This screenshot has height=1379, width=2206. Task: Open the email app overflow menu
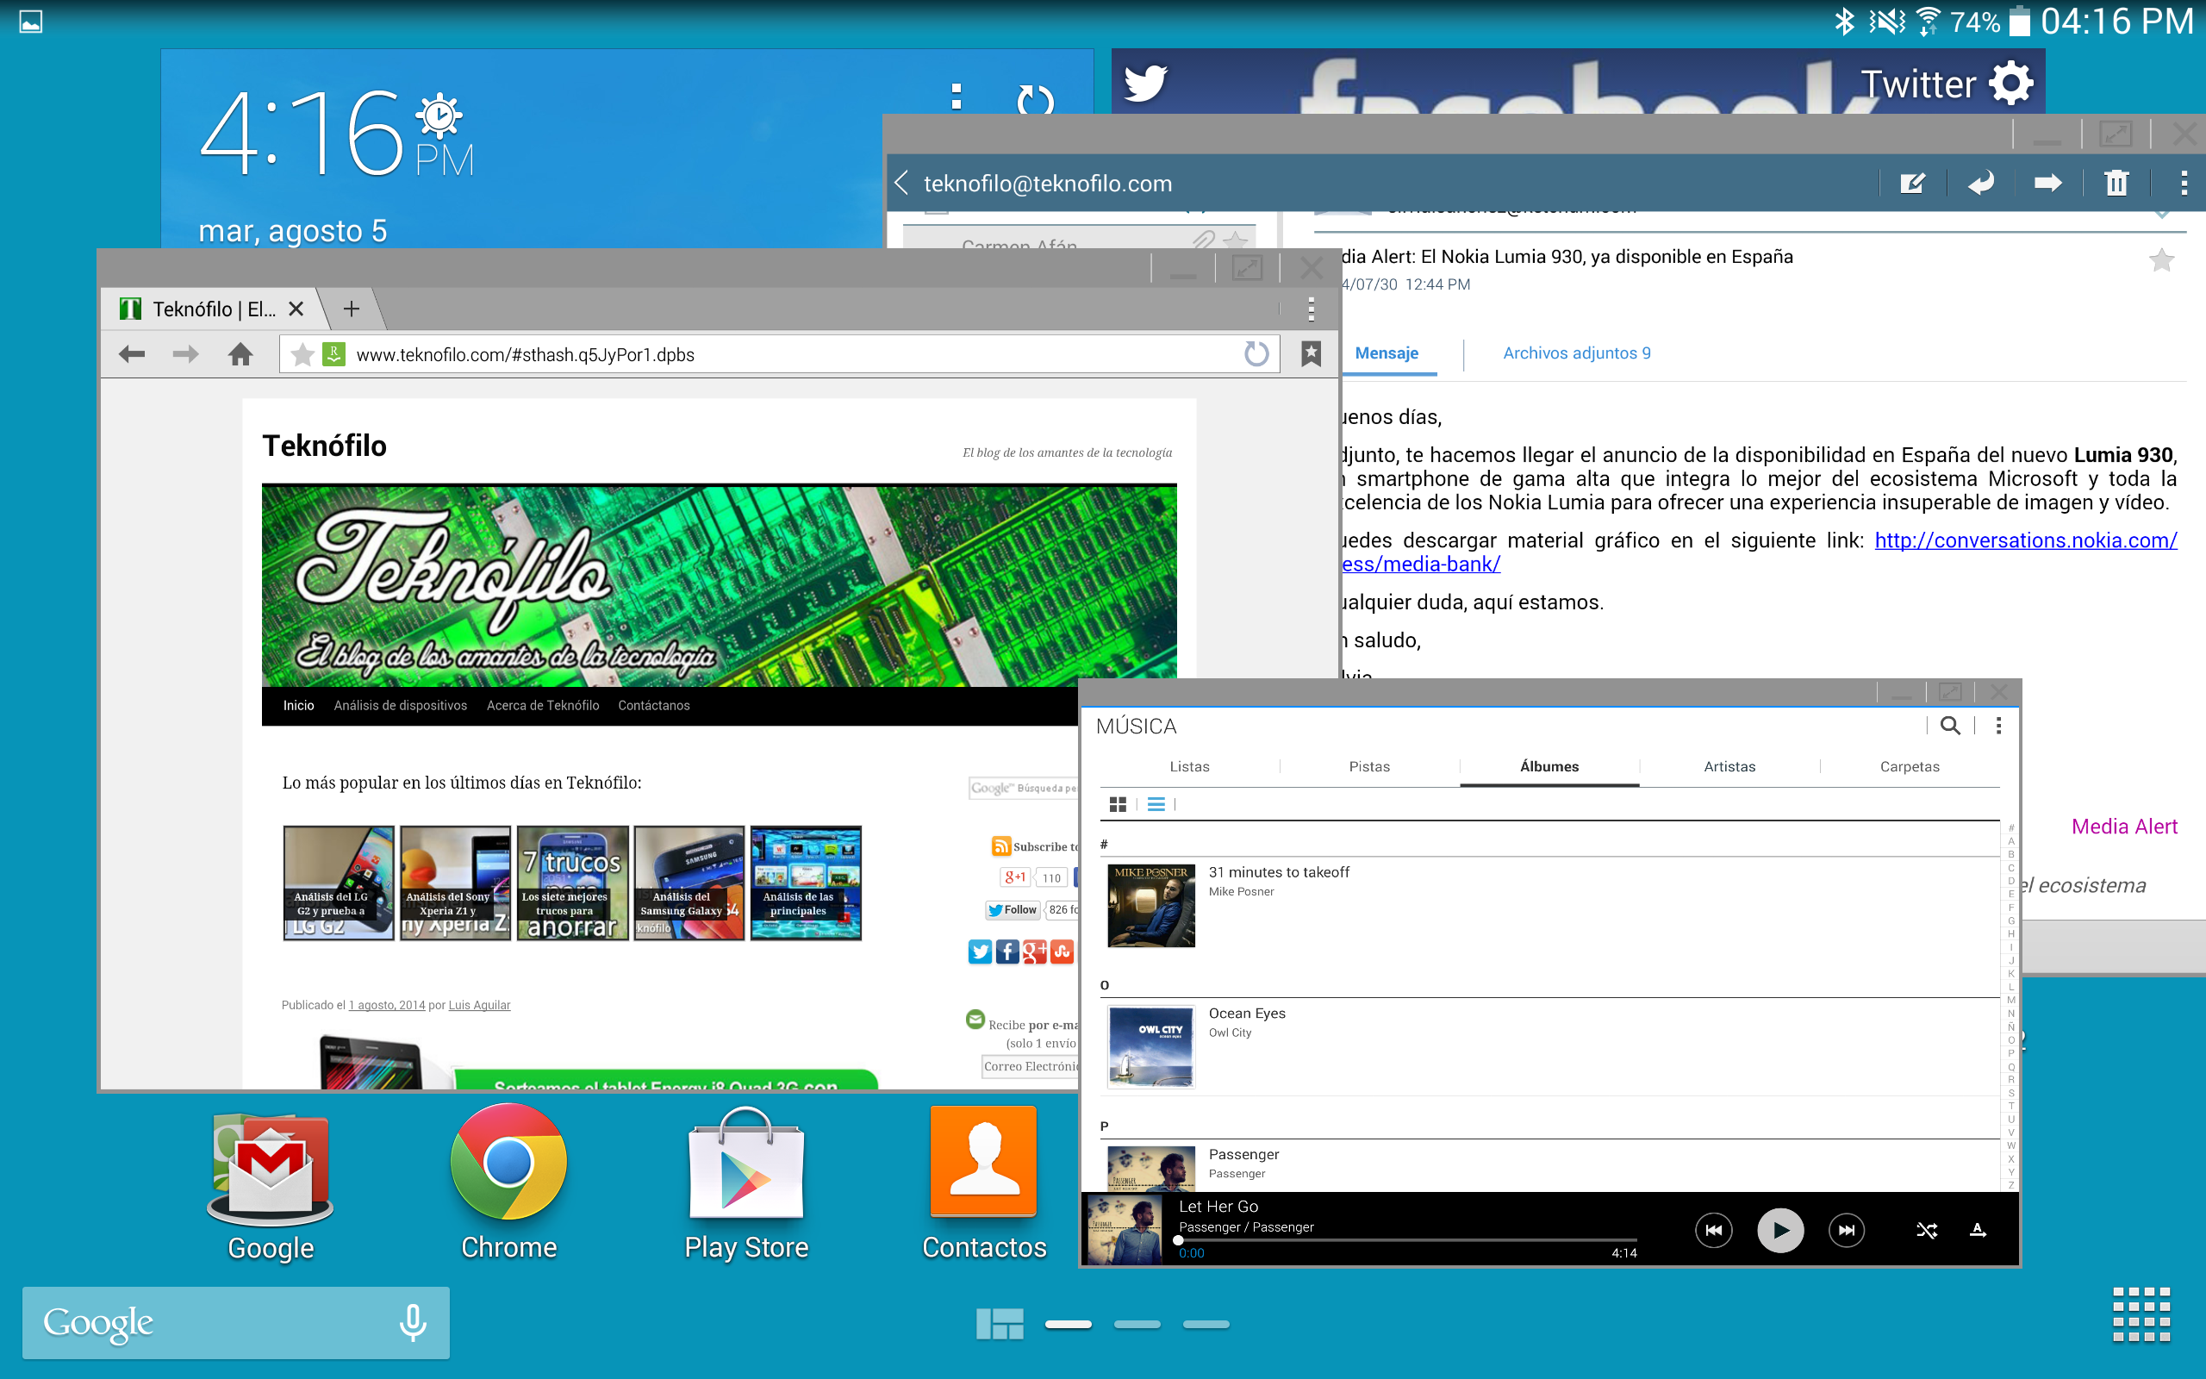pyautogui.click(x=2184, y=184)
